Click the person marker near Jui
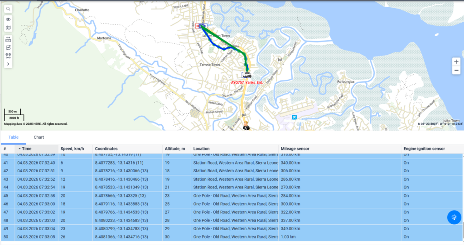Viewport: 464px width, 245px height. click(x=246, y=126)
